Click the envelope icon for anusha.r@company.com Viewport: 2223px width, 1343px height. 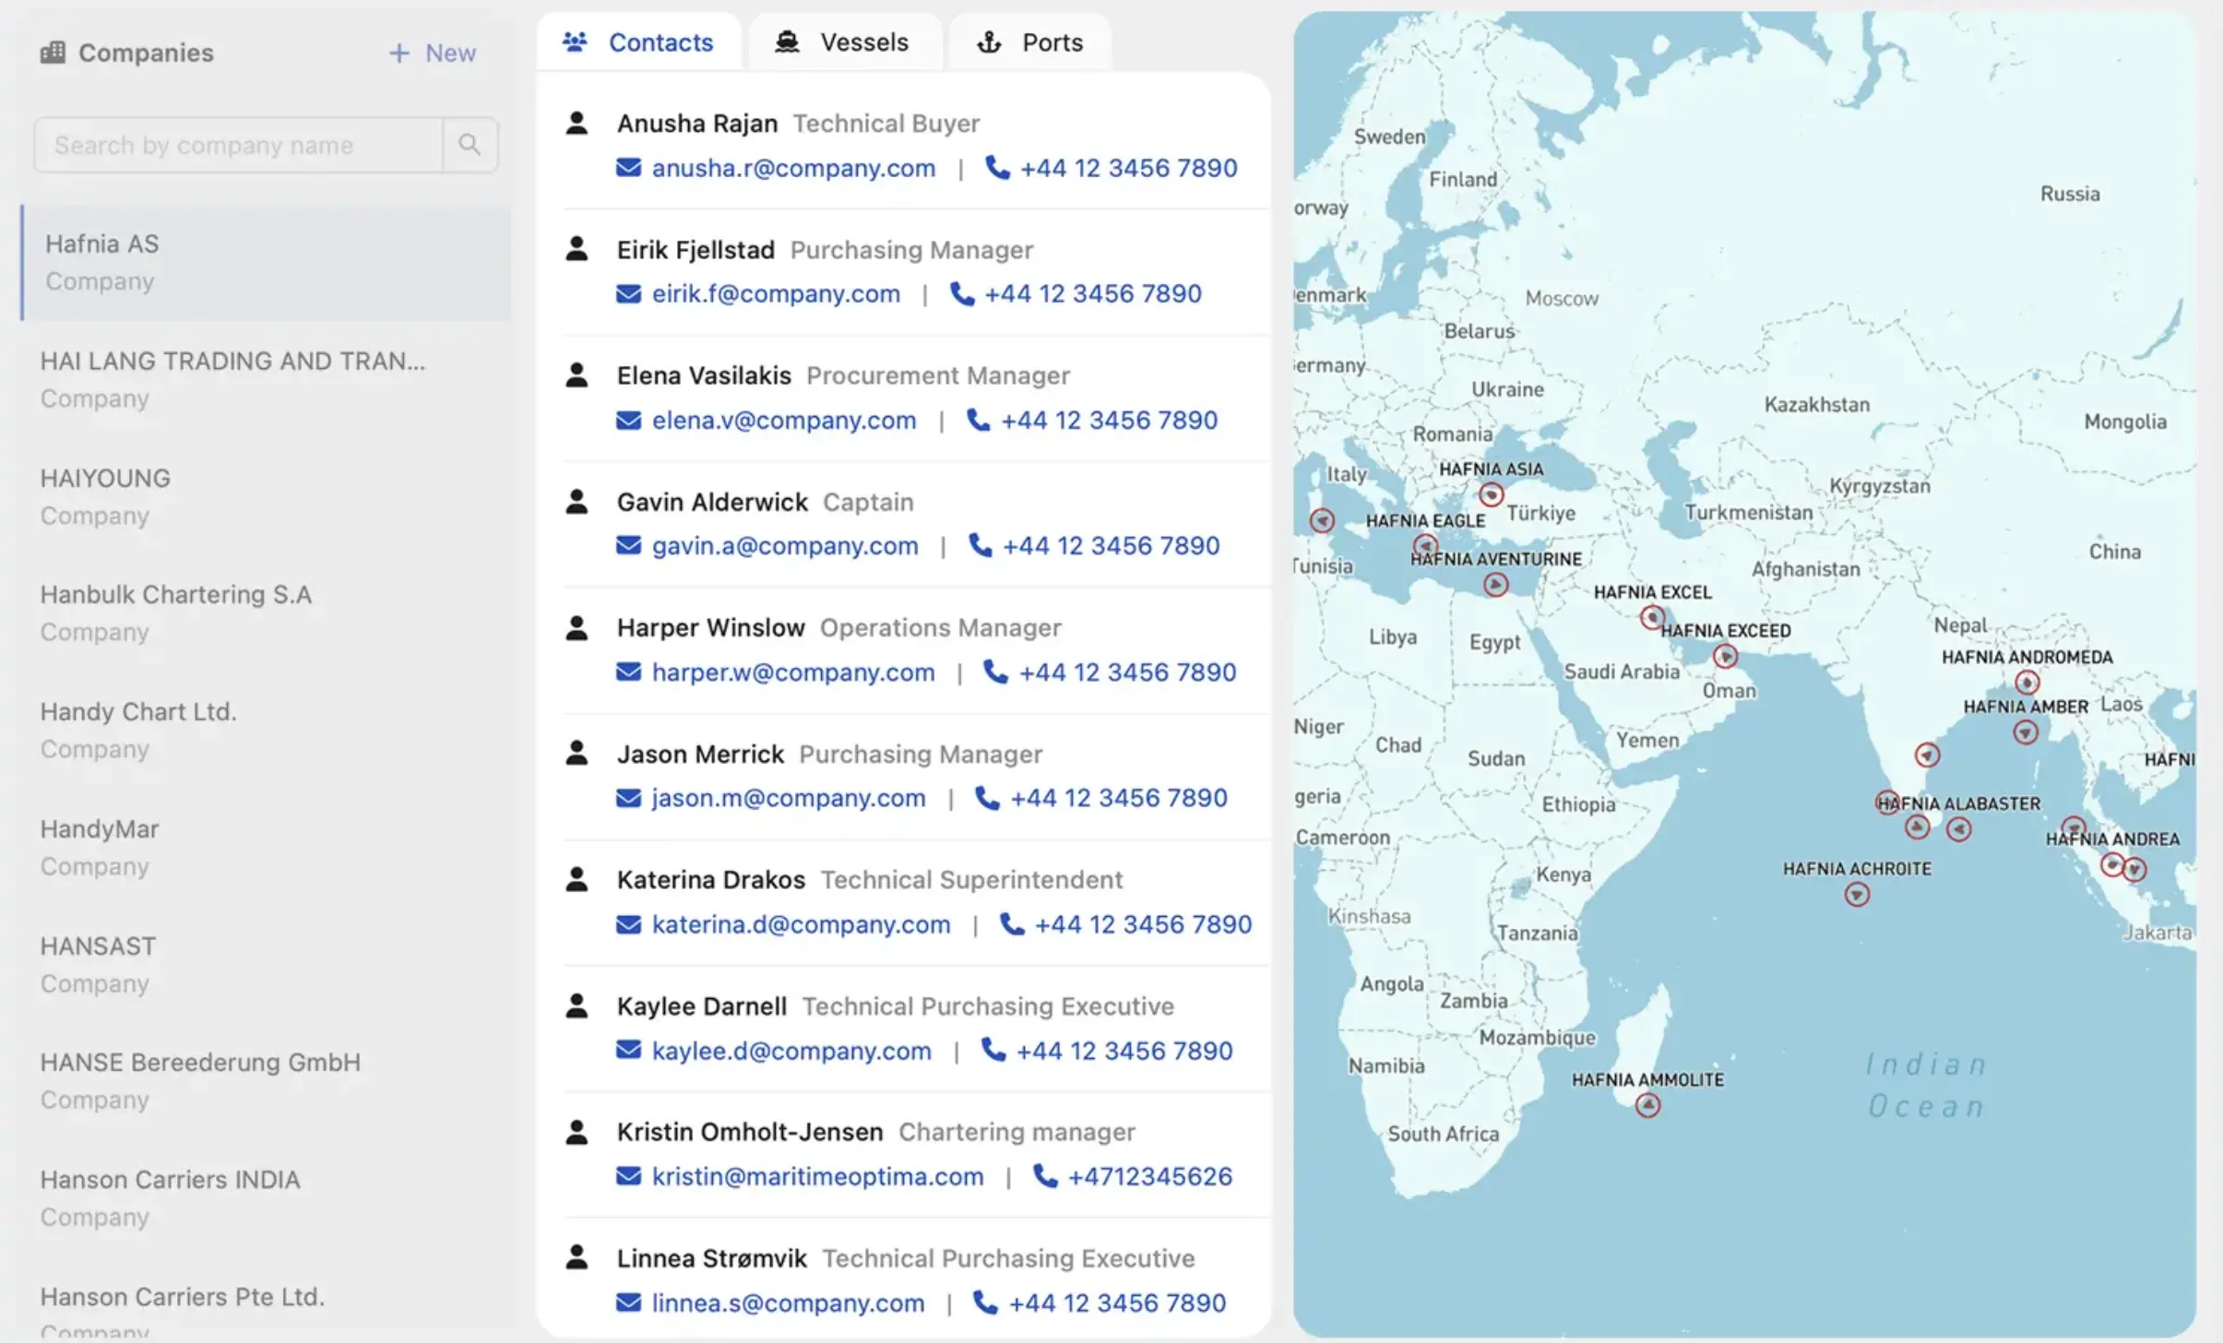pyautogui.click(x=628, y=167)
